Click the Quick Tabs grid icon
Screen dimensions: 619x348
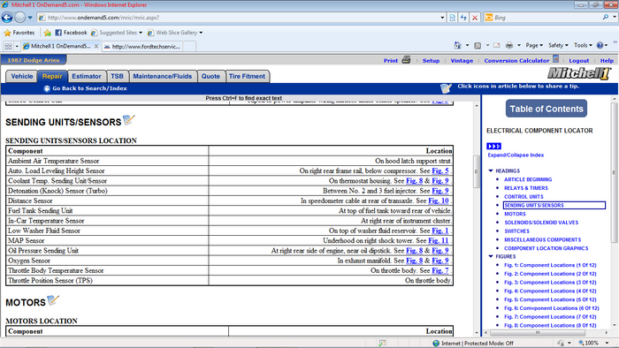click(8, 46)
